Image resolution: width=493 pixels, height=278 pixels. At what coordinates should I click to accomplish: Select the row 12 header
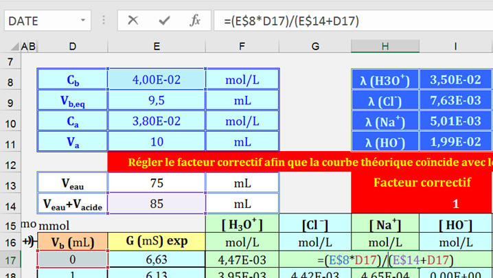[10, 163]
